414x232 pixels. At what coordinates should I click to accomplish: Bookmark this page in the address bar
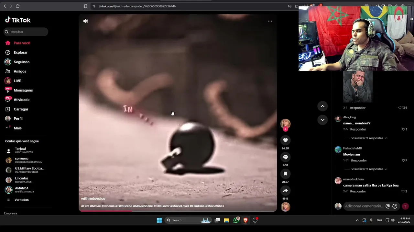pyautogui.click(x=85, y=6)
